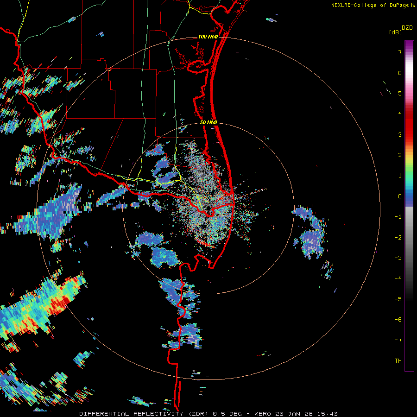This screenshot has width=417, height=417.
Task: Click the 4 dB mark on the legend
Action: coord(400,114)
